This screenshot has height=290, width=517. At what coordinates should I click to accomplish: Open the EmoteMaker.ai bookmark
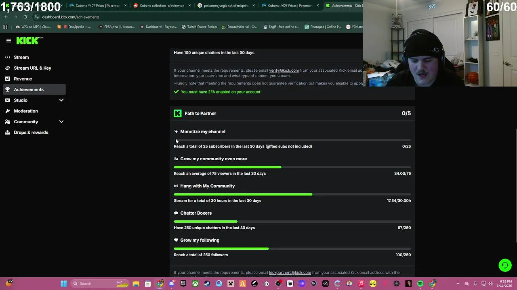240,27
